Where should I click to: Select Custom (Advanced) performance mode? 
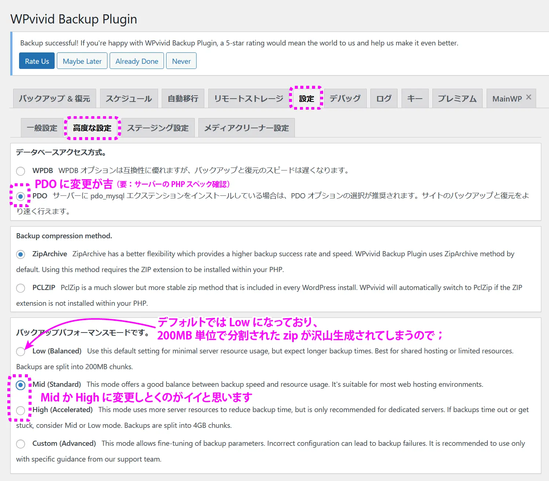pyautogui.click(x=21, y=444)
